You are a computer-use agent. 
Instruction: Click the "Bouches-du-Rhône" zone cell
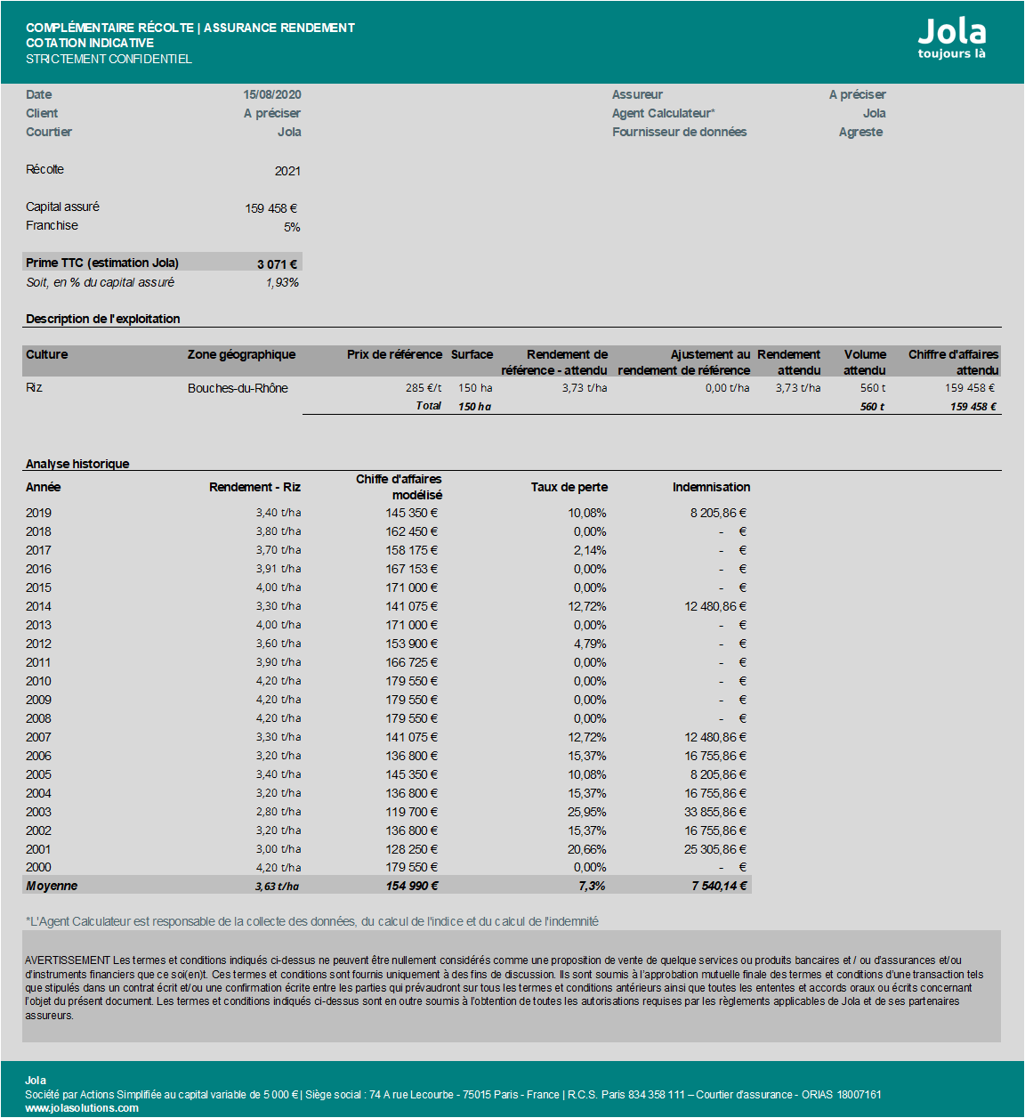pos(238,388)
